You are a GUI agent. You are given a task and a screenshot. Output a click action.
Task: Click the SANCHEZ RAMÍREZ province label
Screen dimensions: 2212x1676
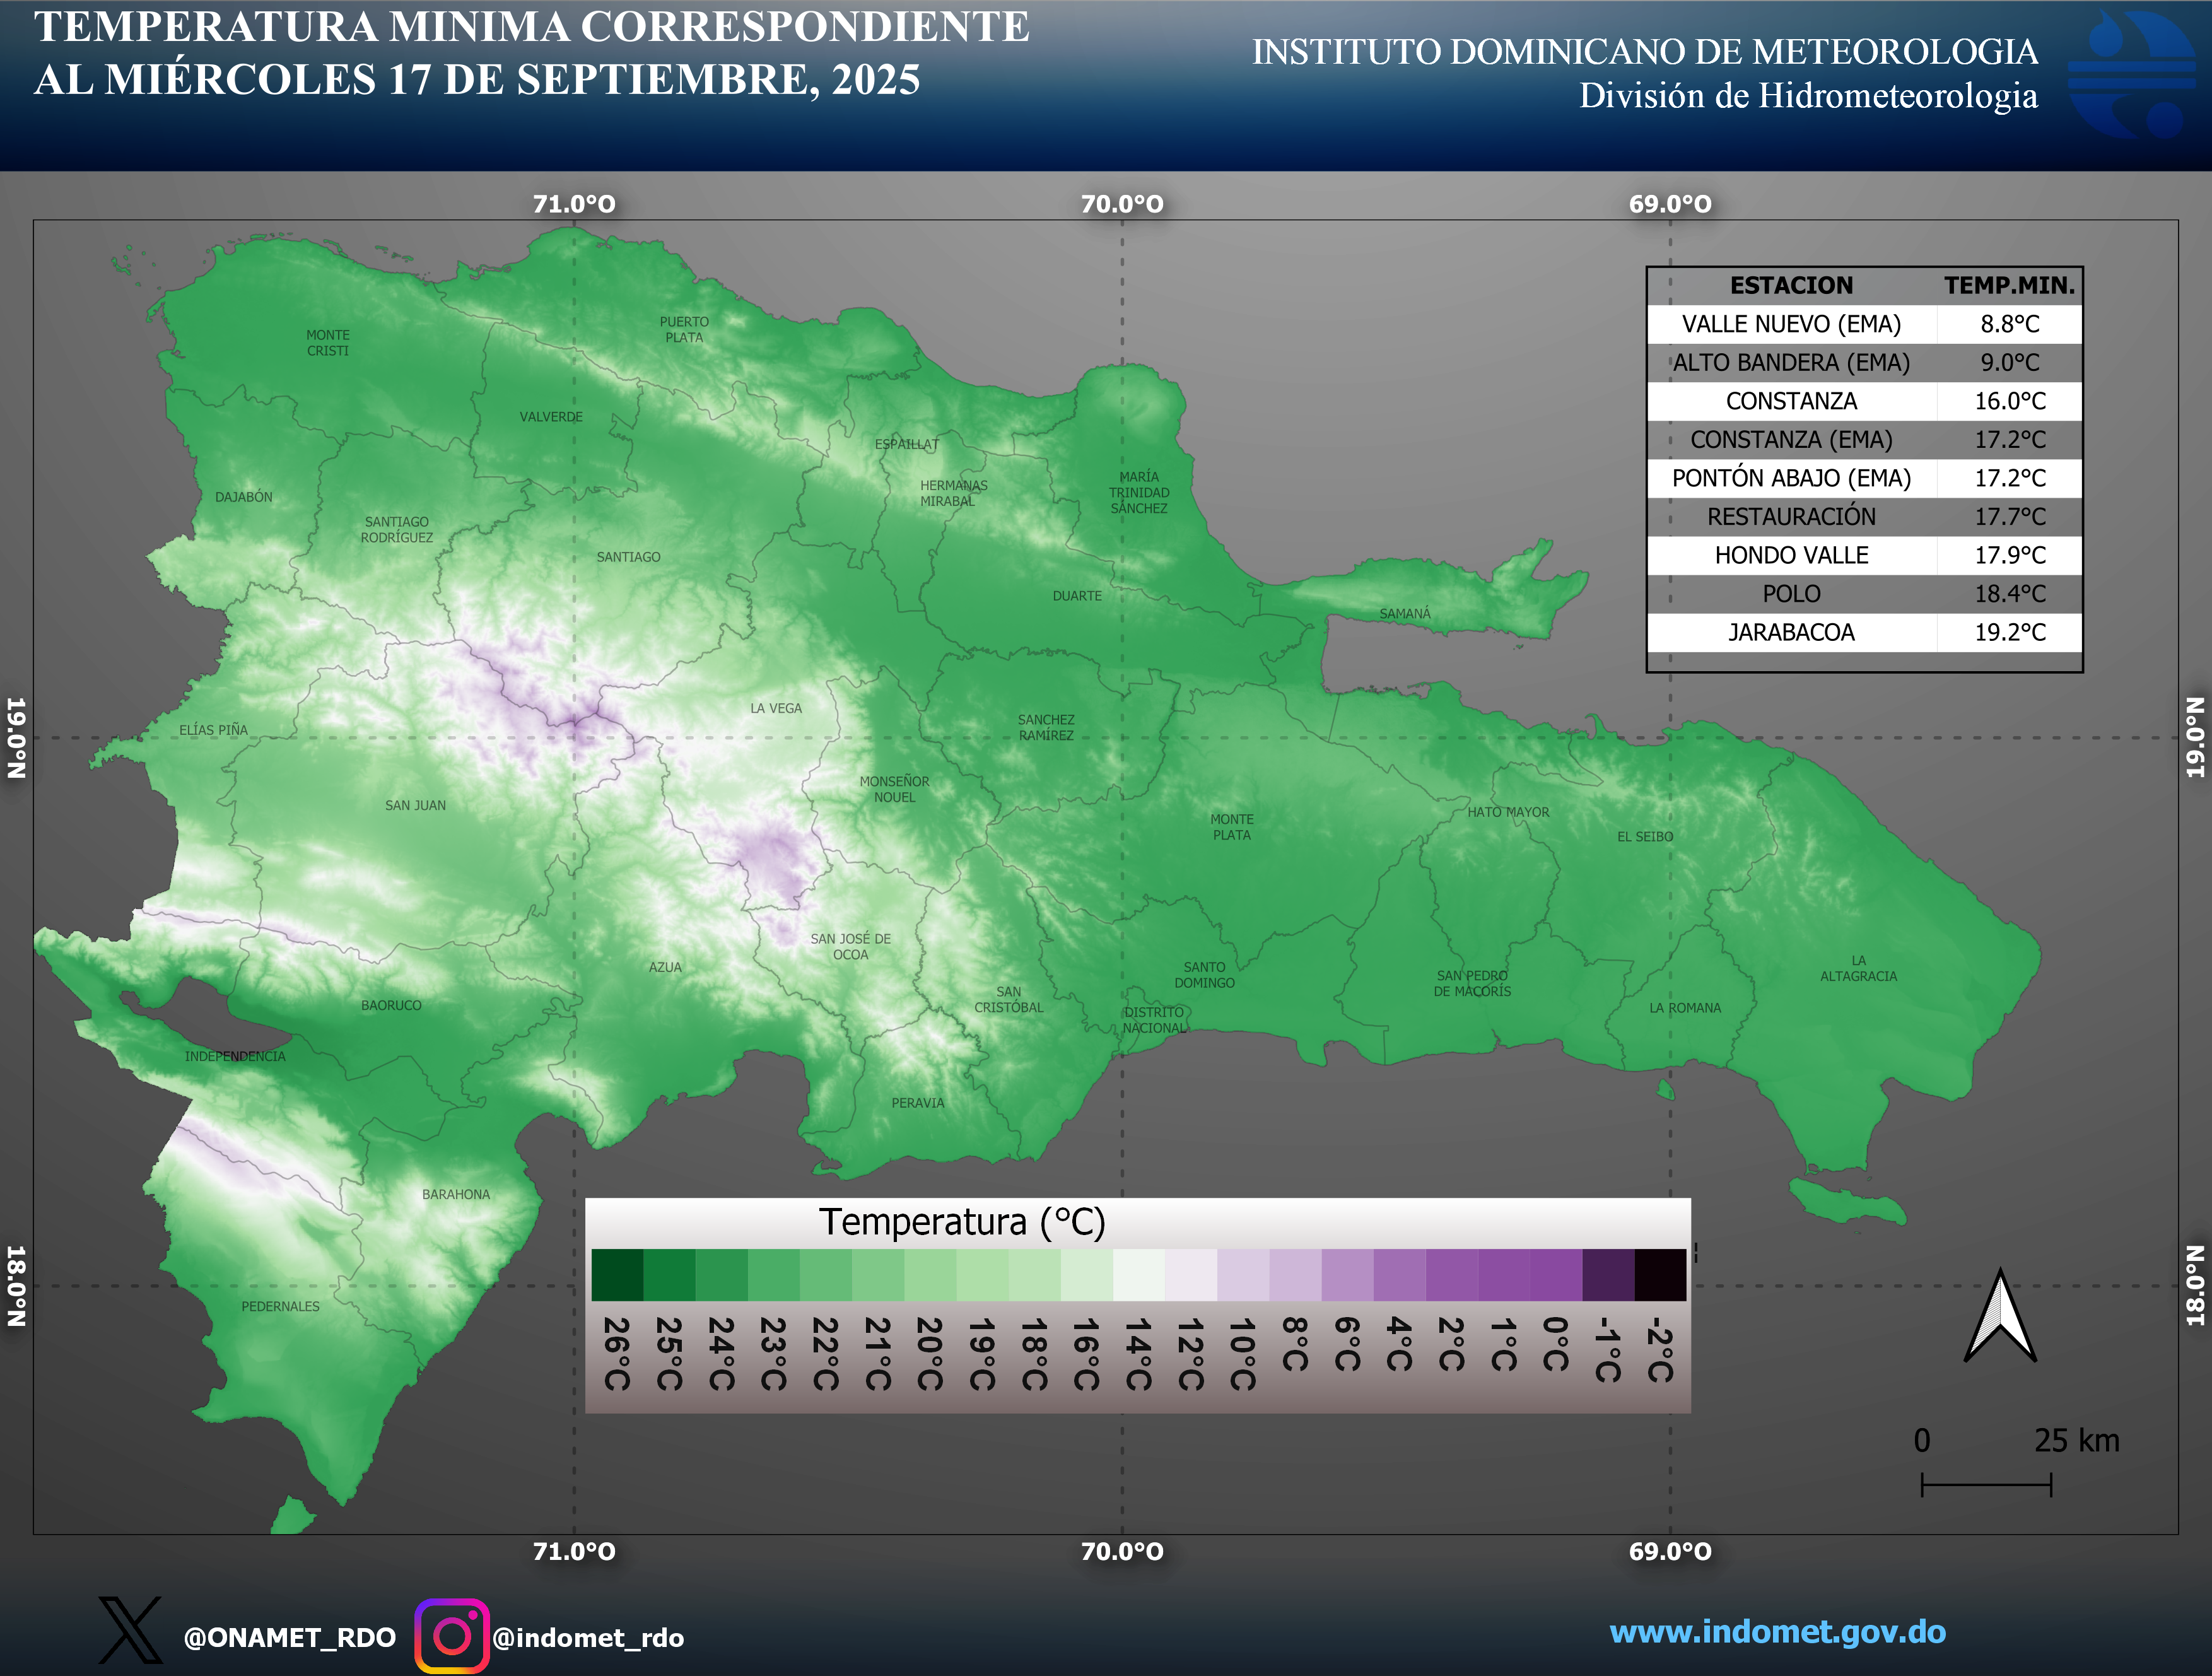(1046, 727)
